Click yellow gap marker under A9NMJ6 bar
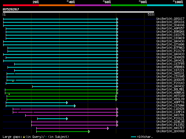 coord(9,94)
